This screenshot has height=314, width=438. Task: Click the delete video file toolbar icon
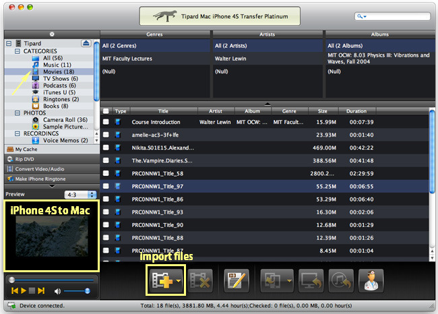[x=200, y=280]
